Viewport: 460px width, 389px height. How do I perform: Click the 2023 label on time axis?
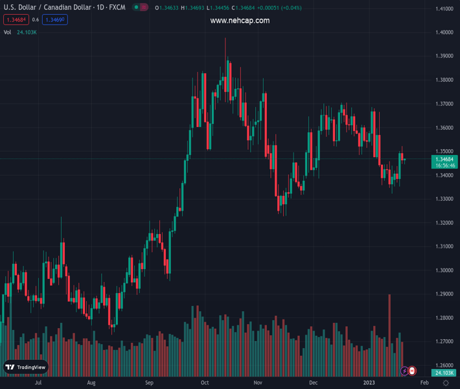(x=369, y=383)
